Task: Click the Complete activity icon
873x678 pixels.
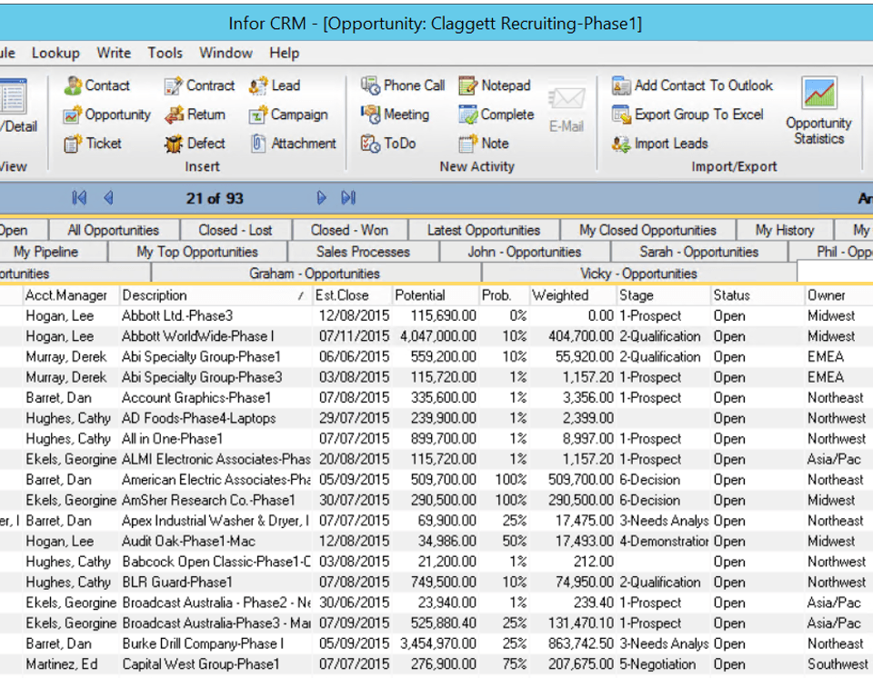Action: click(x=468, y=115)
